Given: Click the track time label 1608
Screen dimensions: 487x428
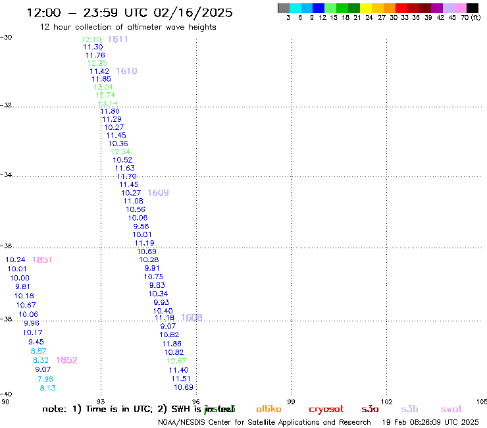Looking at the screenshot, I should click(x=192, y=317).
